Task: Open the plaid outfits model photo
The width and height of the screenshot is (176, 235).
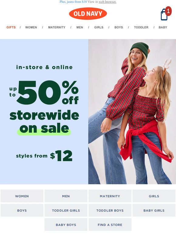Action: point(132,112)
